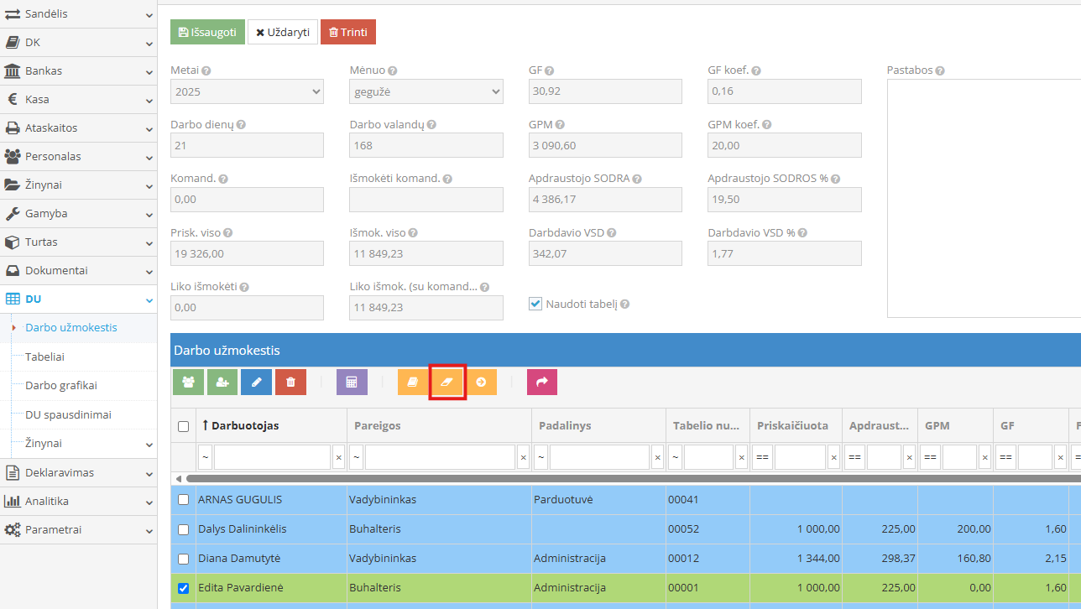Open the Metai year dropdown

(x=247, y=91)
